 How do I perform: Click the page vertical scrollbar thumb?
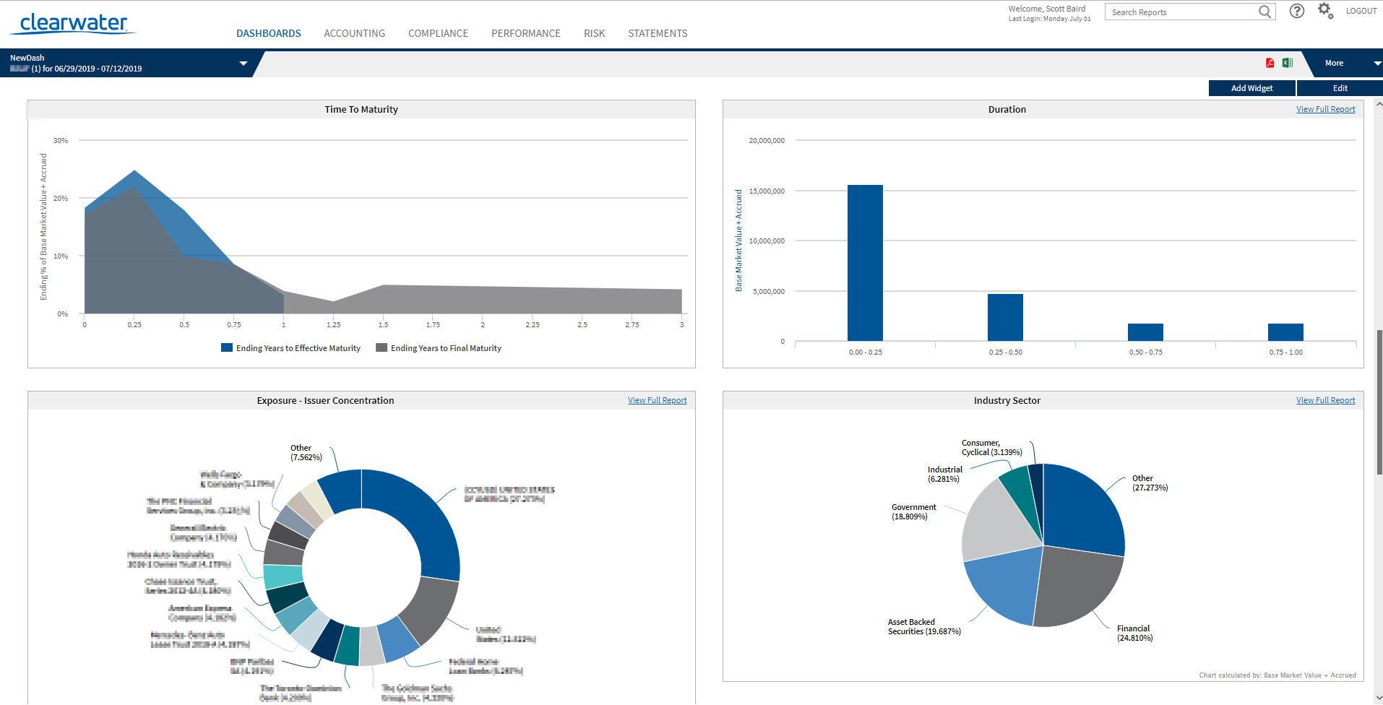pos(1379,402)
